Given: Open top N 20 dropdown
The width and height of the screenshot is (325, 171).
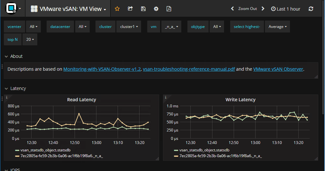Looking at the screenshot, I should (x=30, y=40).
